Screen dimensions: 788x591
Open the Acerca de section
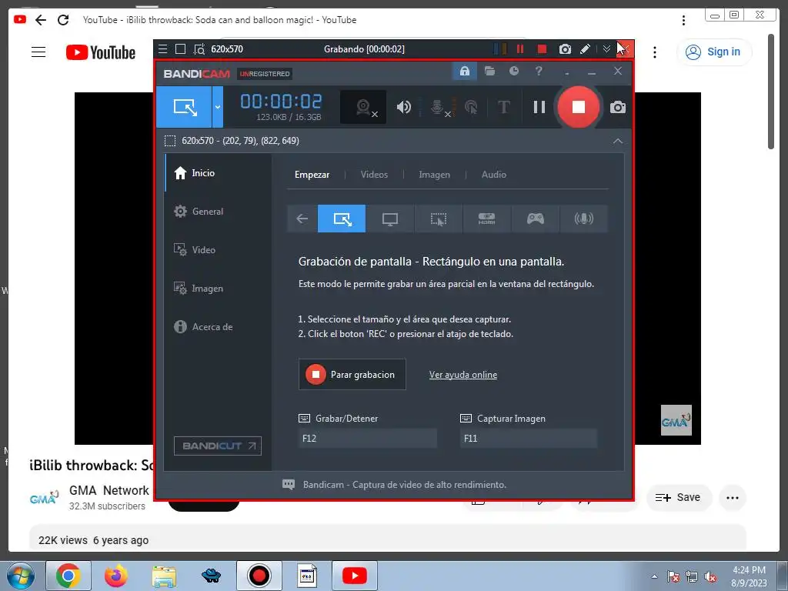pos(219,326)
